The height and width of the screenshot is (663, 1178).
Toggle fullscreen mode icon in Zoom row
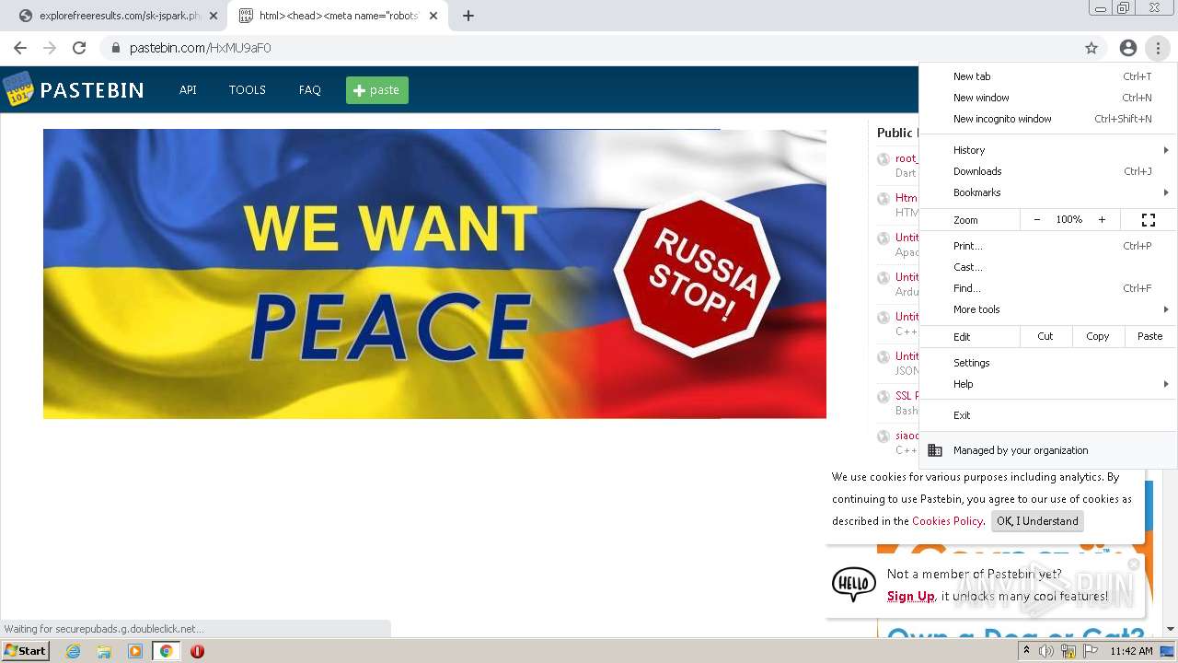point(1149,220)
